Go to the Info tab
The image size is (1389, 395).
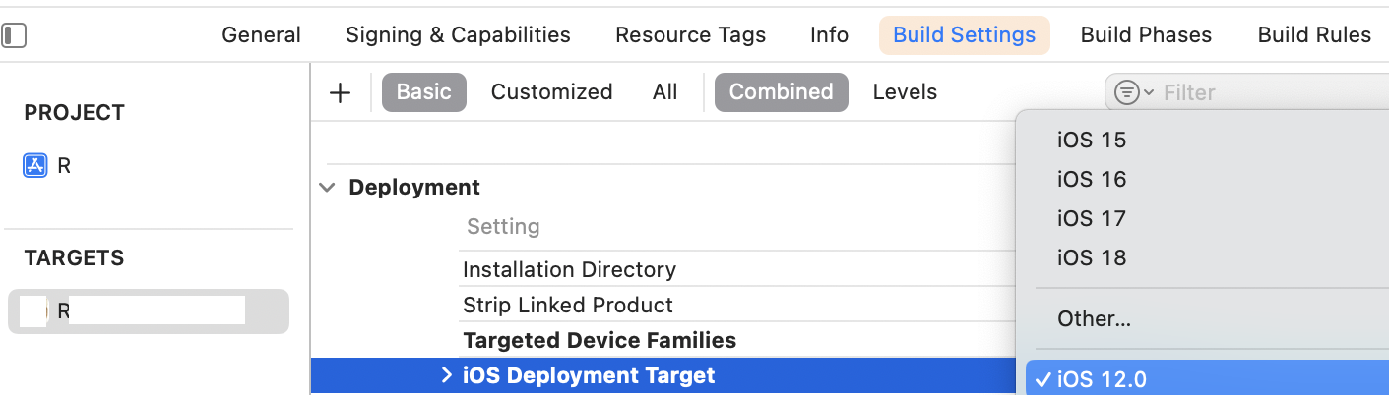tap(829, 35)
